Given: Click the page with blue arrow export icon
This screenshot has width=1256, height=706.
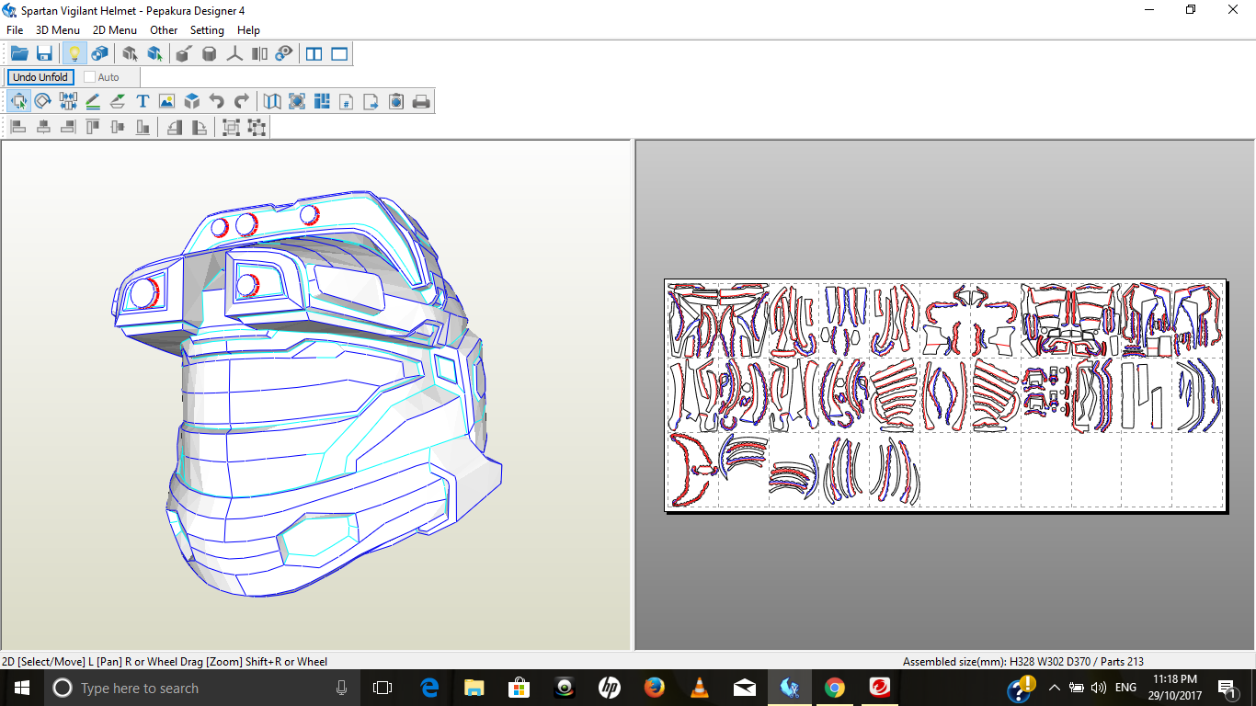Looking at the screenshot, I should (371, 101).
